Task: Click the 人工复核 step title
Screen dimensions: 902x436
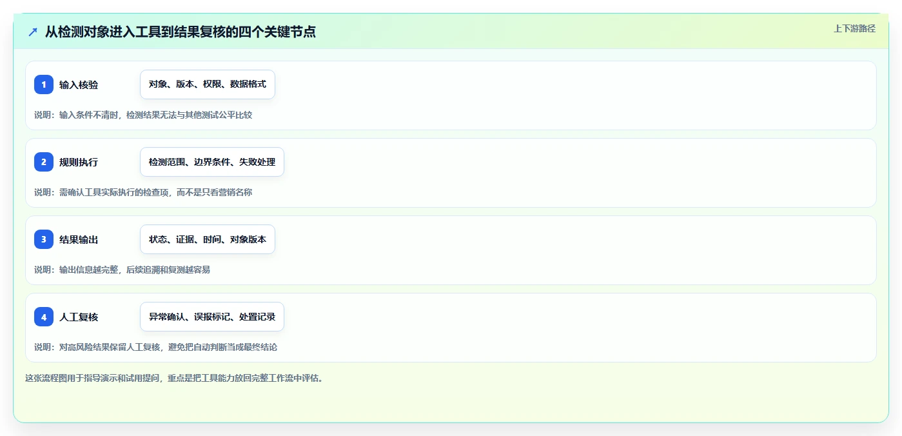Action: tap(79, 317)
